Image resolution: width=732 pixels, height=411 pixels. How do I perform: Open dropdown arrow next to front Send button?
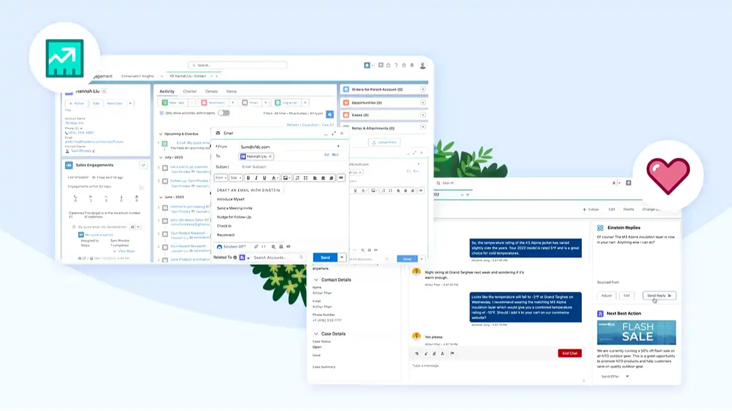(x=342, y=258)
